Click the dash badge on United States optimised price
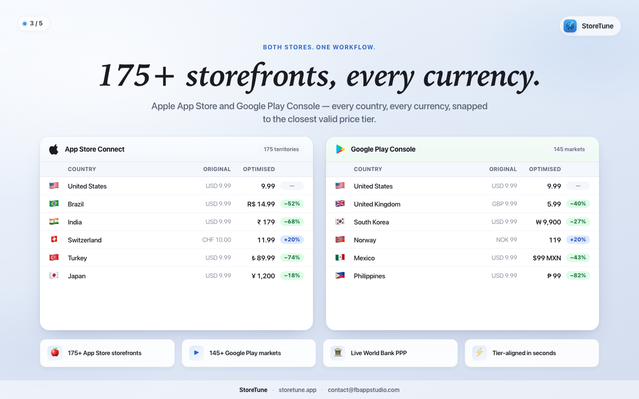Viewport: 639px width, 399px height. [292, 186]
